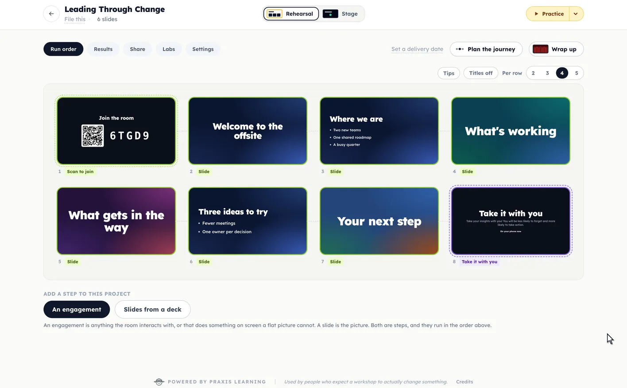The width and height of the screenshot is (627, 388).
Task: Open the Results tab
Action: [x=103, y=49]
